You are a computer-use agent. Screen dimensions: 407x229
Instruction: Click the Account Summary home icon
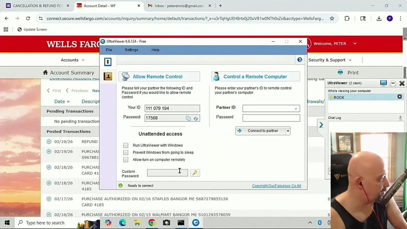tap(45, 73)
